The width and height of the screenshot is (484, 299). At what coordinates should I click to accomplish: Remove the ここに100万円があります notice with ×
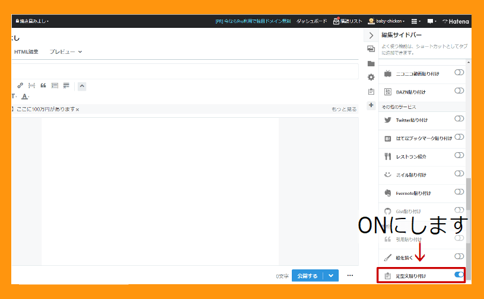(x=78, y=110)
